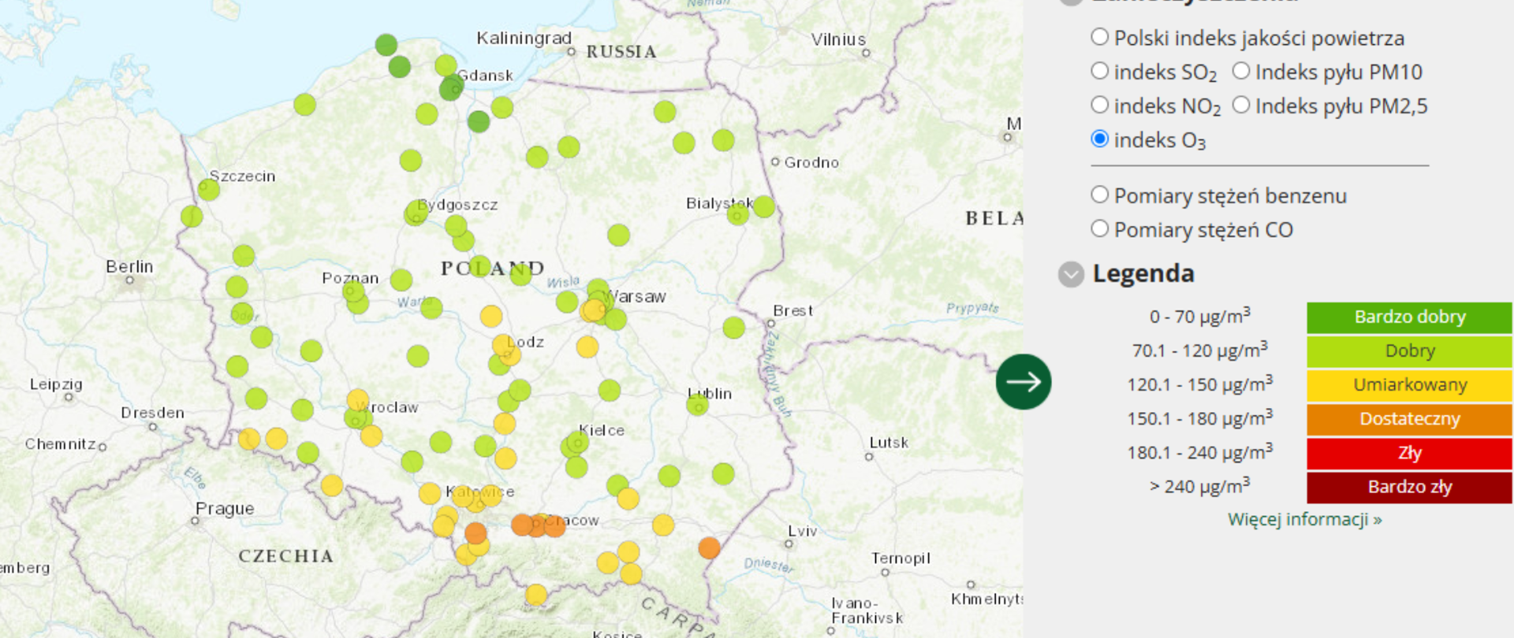The width and height of the screenshot is (1514, 638).
Task: Select Indeks pyłu PM10 radio option
Action: [1240, 71]
